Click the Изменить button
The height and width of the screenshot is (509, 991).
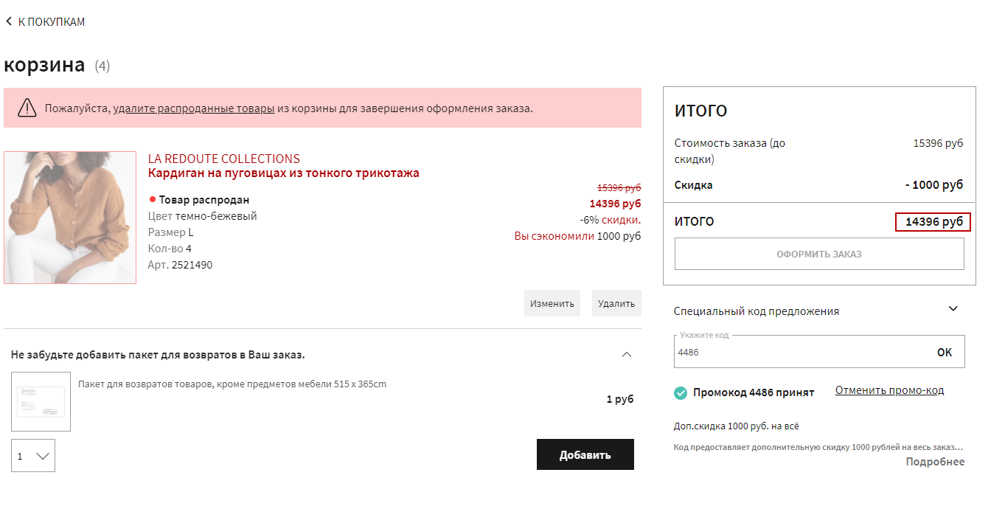(x=552, y=303)
